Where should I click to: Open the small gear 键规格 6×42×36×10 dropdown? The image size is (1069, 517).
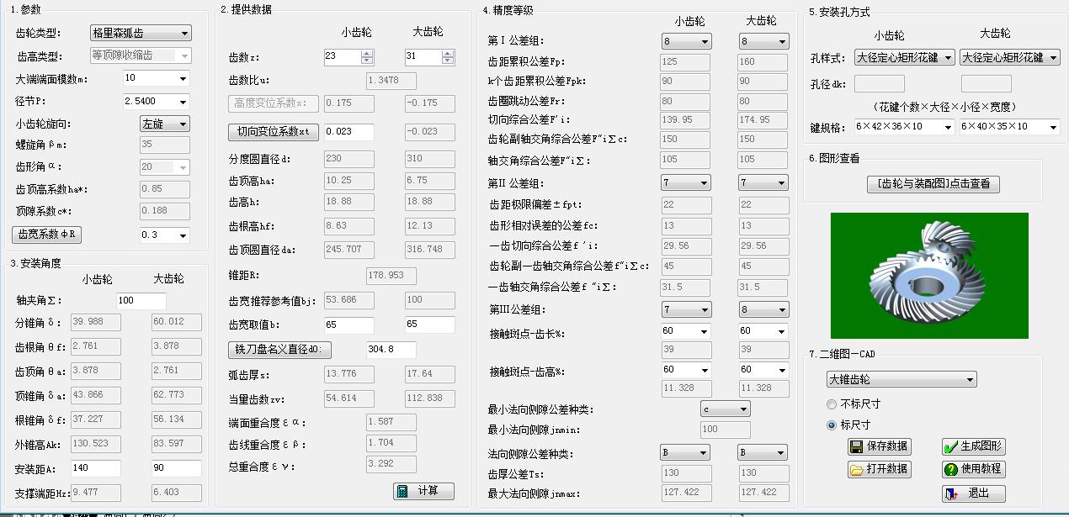pyautogui.click(x=905, y=127)
